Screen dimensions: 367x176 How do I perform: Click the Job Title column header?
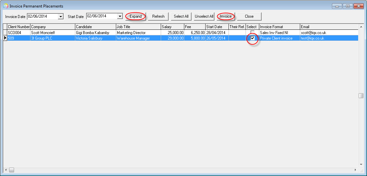138,27
